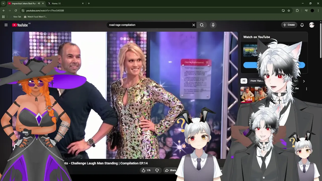Click the Compilation EP.14 video title

tap(105, 163)
